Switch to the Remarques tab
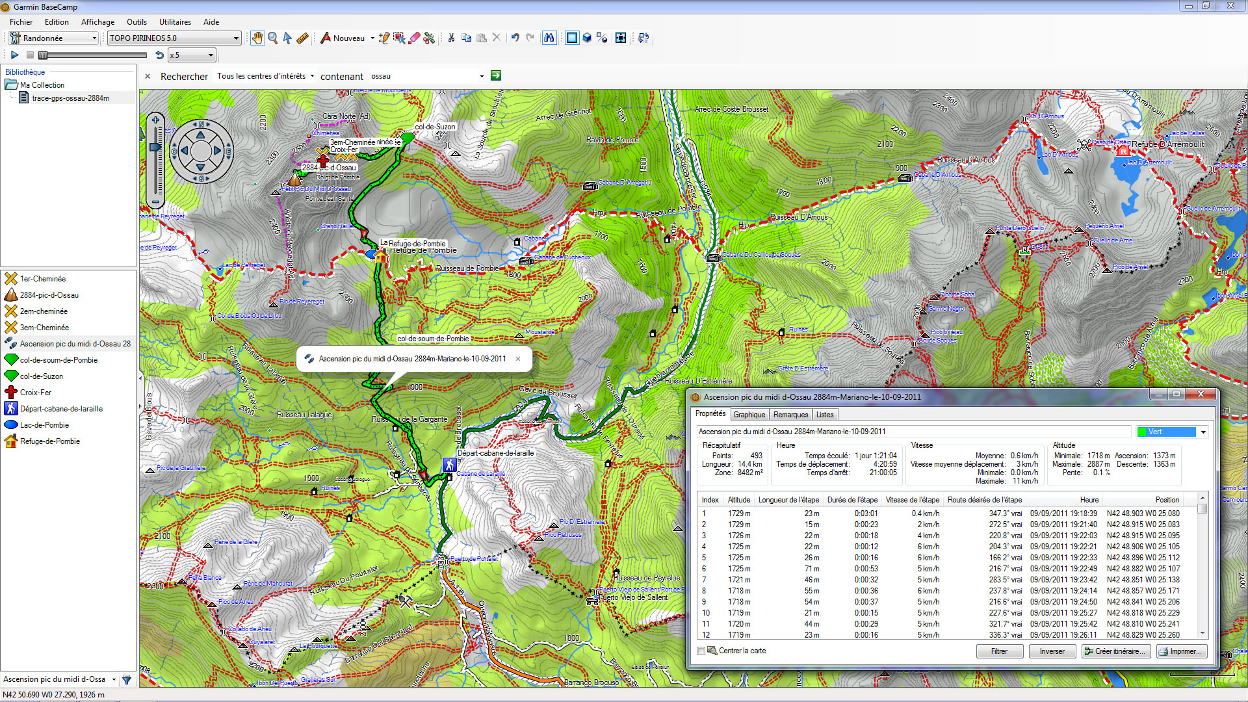Viewport: 1248px width, 702px height. 791,415
